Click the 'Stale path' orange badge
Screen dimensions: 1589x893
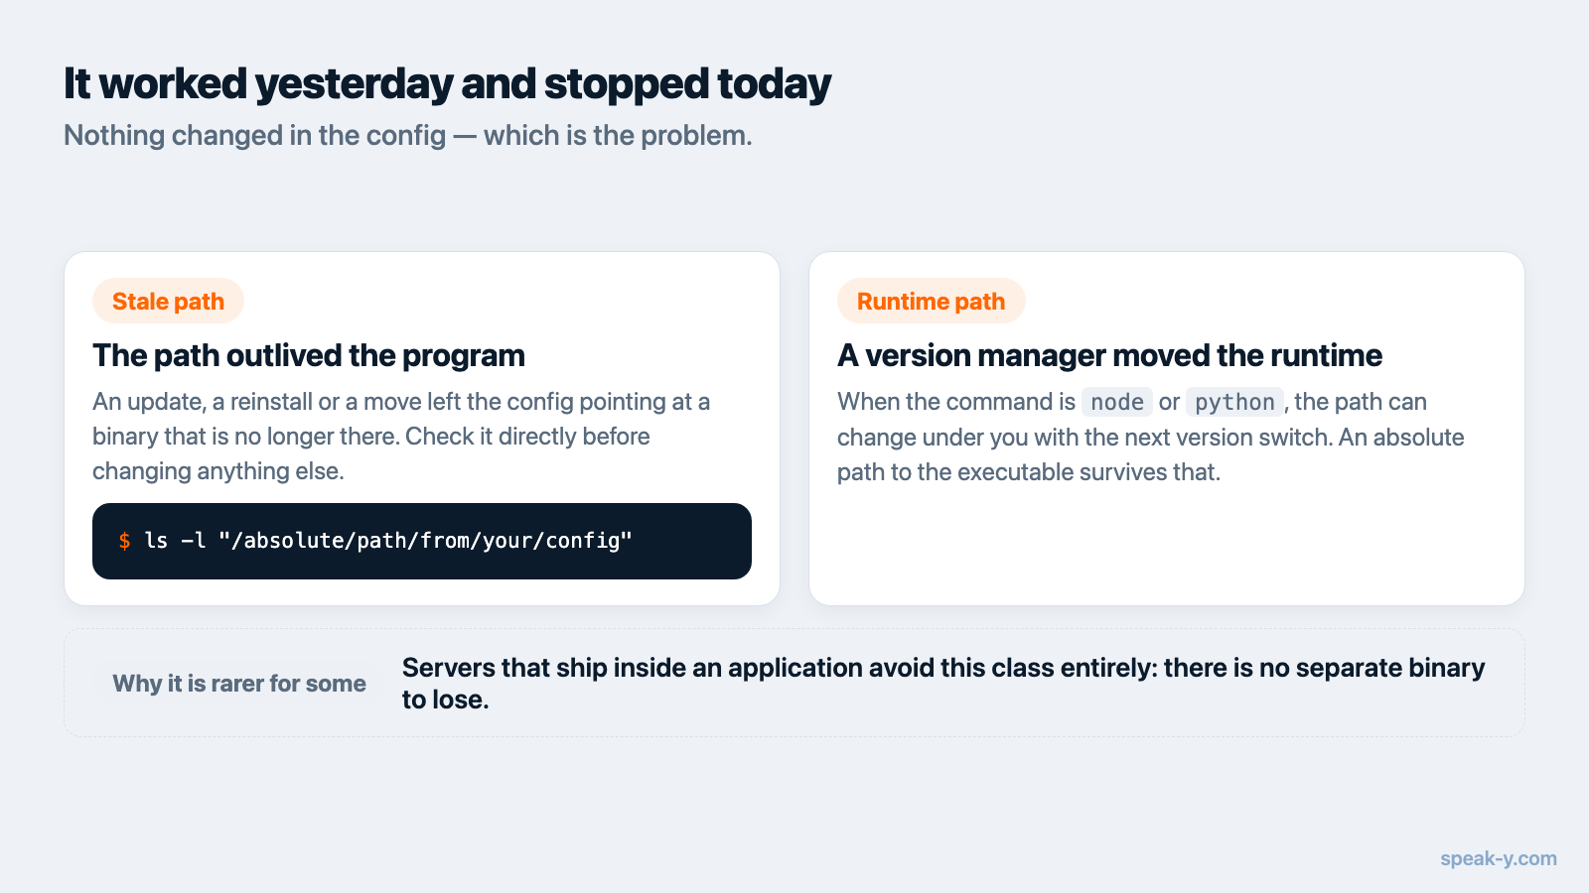(168, 301)
